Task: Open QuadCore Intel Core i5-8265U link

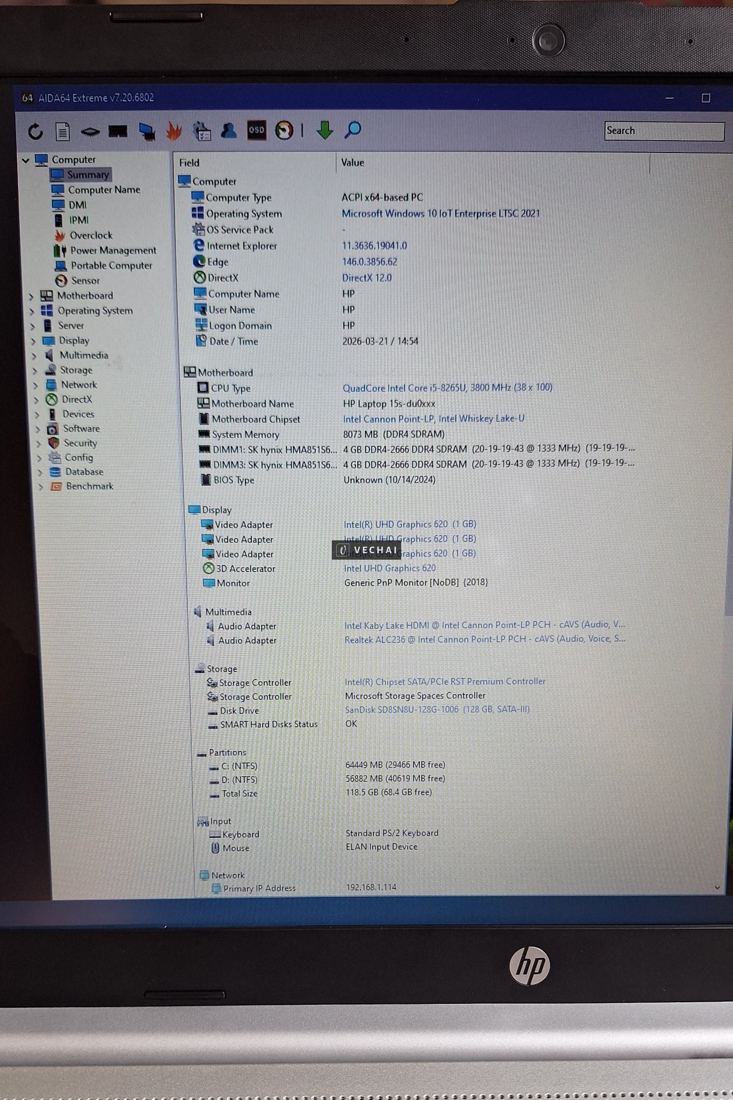Action: (x=447, y=387)
